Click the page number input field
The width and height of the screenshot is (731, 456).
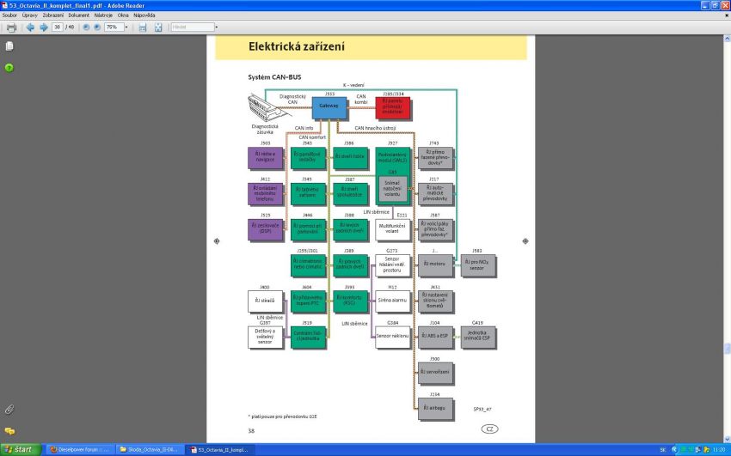58,27
